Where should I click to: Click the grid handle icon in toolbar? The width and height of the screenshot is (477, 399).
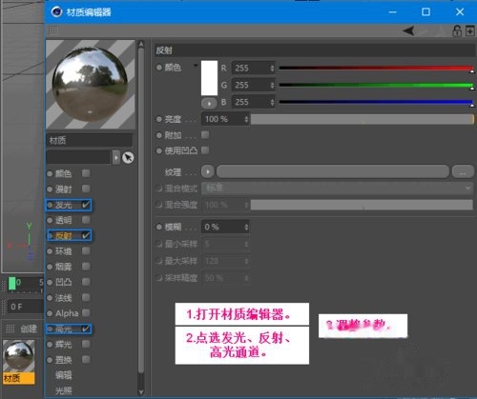coord(52,30)
